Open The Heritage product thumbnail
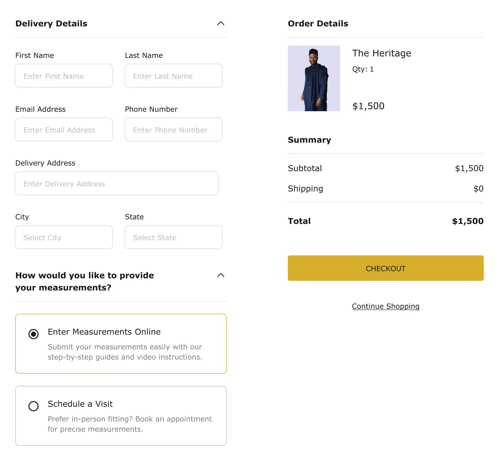This screenshot has height=457, width=499. [x=314, y=78]
